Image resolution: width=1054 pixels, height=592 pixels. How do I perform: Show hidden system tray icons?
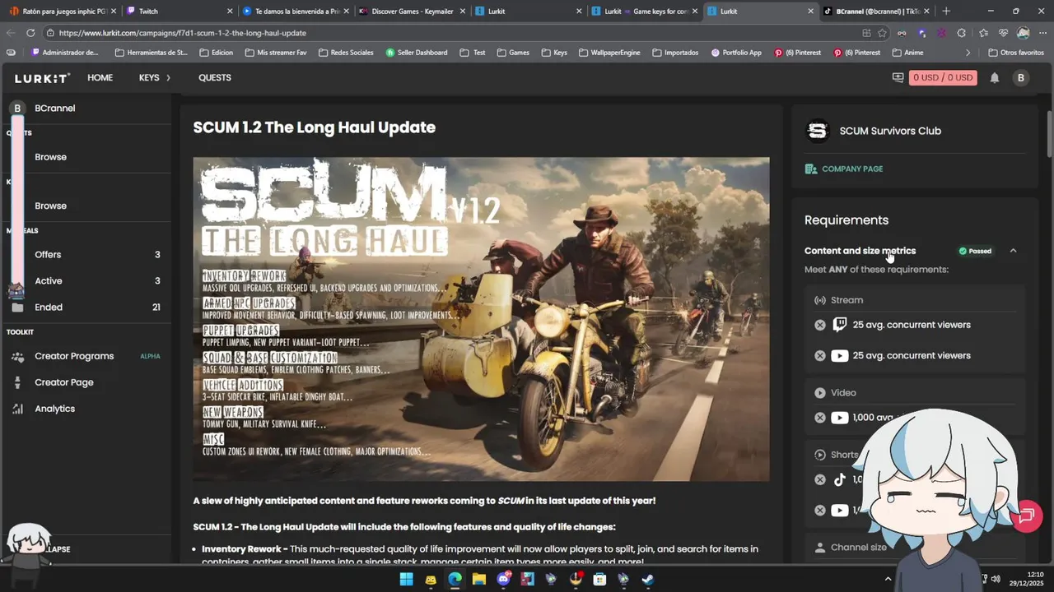point(888,579)
